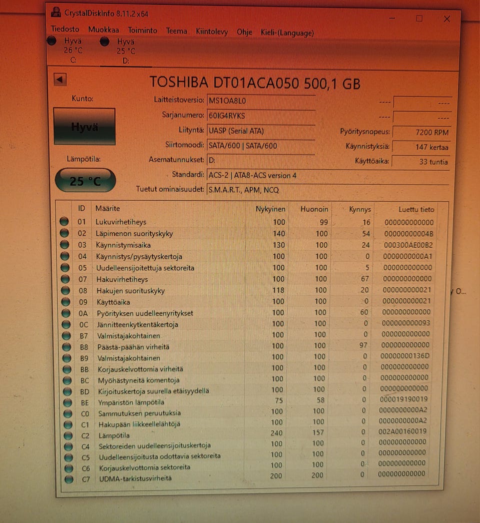Screen dimensions: 480x523
Task: Open the Tiedosto menu
Action: pos(65,29)
